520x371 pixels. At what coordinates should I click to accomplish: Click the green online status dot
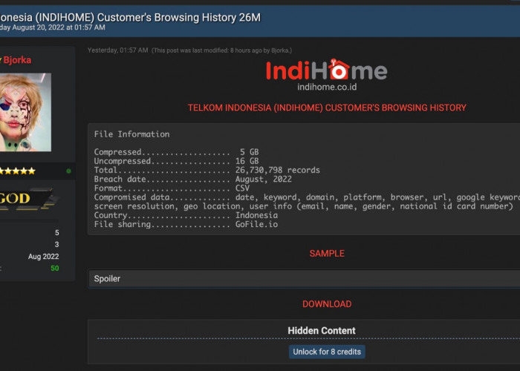pos(68,171)
